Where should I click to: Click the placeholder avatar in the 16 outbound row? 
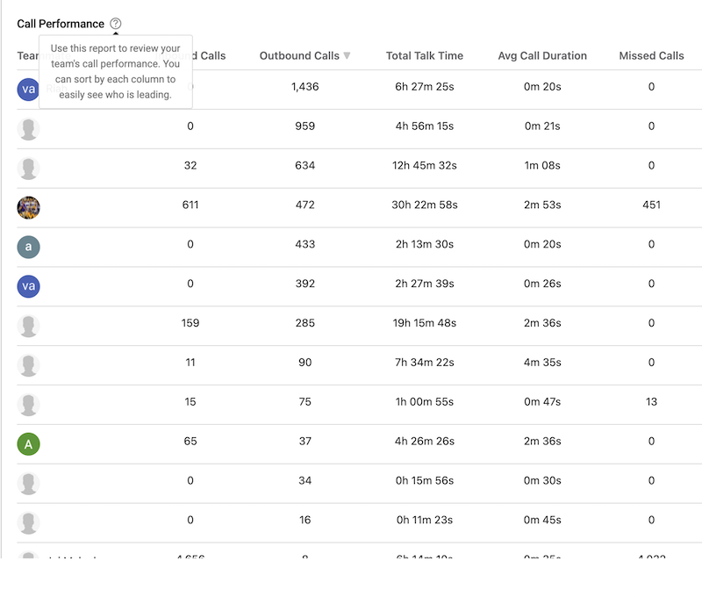point(29,523)
